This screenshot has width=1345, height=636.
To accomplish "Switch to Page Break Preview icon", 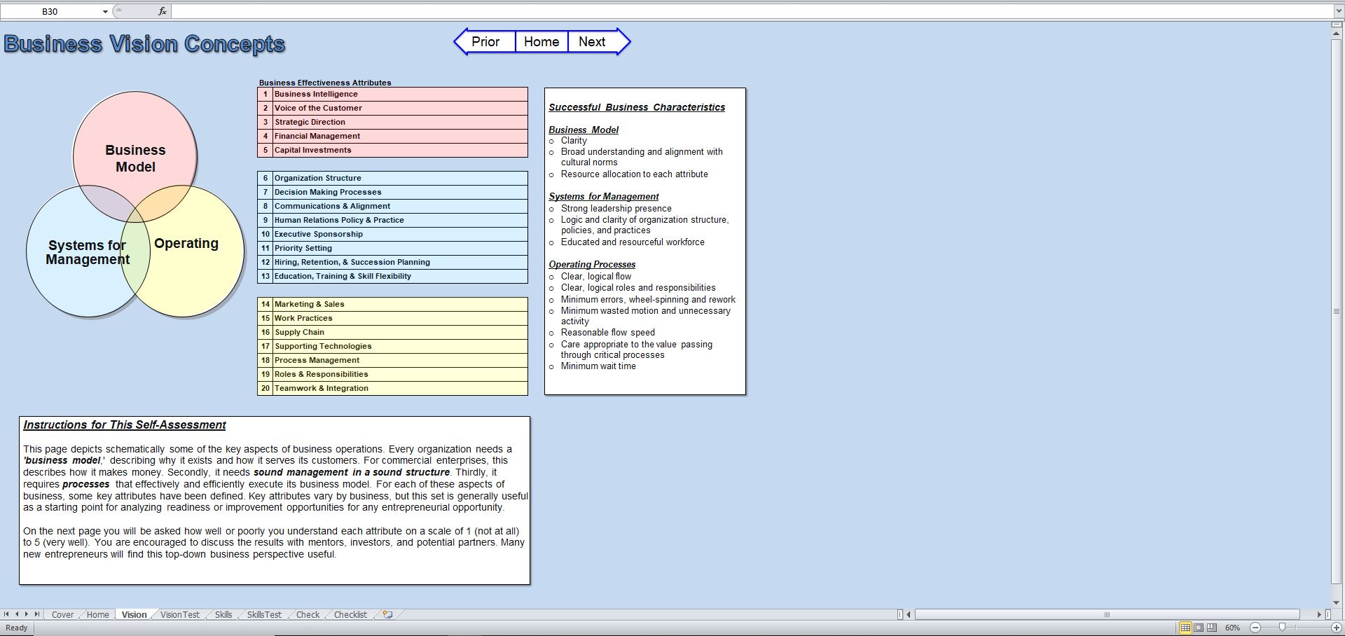I will tap(1212, 628).
